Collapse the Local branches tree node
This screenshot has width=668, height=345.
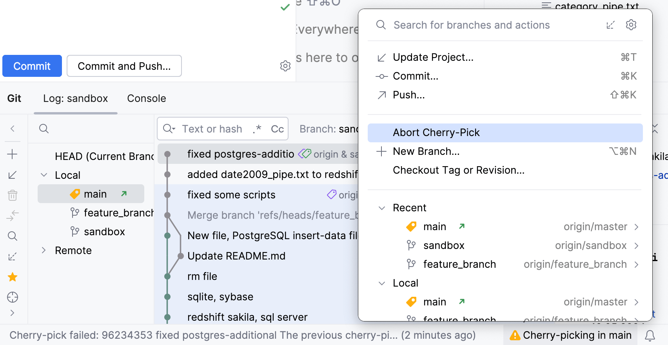tap(44, 175)
